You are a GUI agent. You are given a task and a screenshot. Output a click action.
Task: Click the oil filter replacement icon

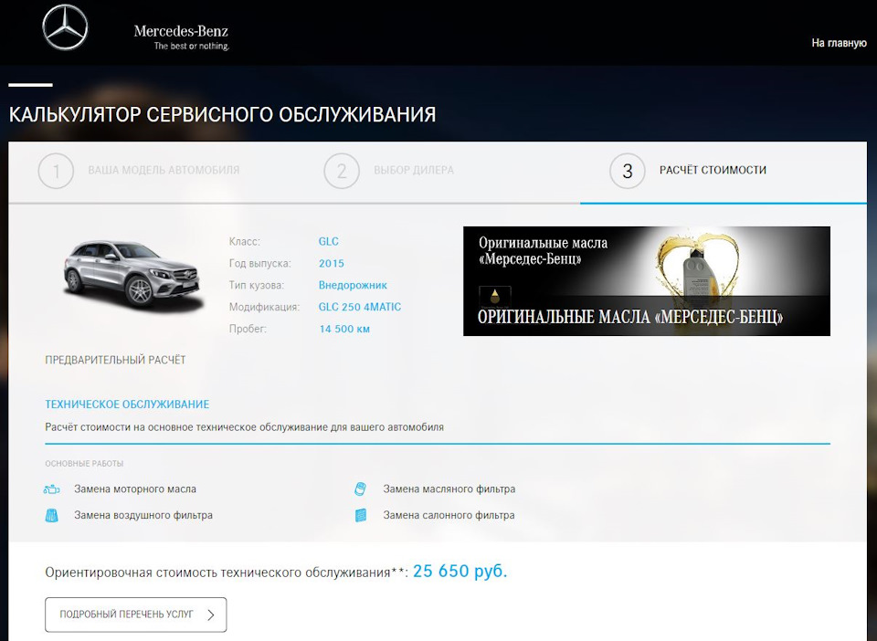tap(361, 489)
